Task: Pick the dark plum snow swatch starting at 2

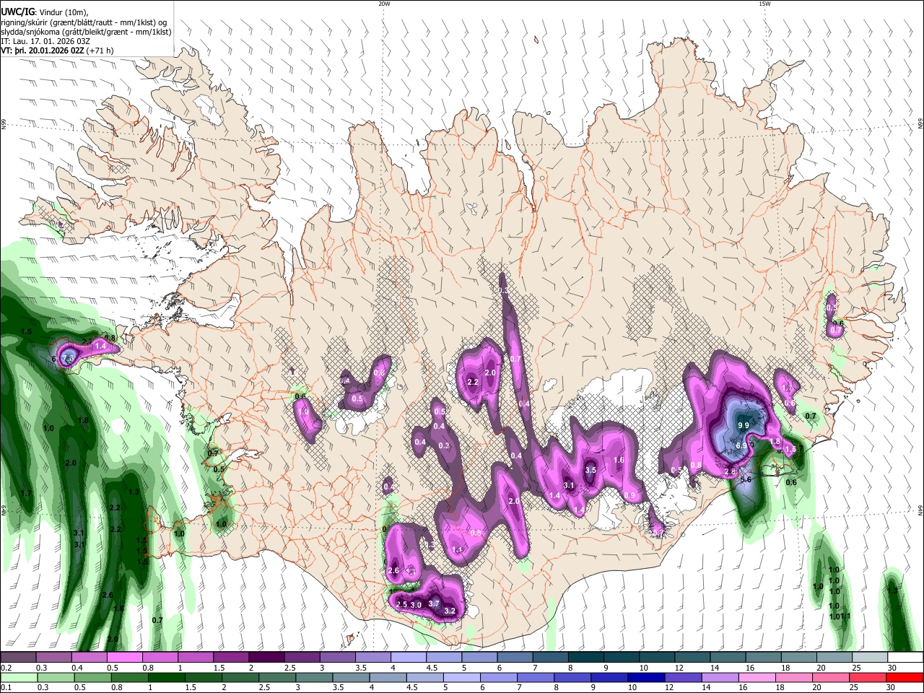Action: (266, 658)
